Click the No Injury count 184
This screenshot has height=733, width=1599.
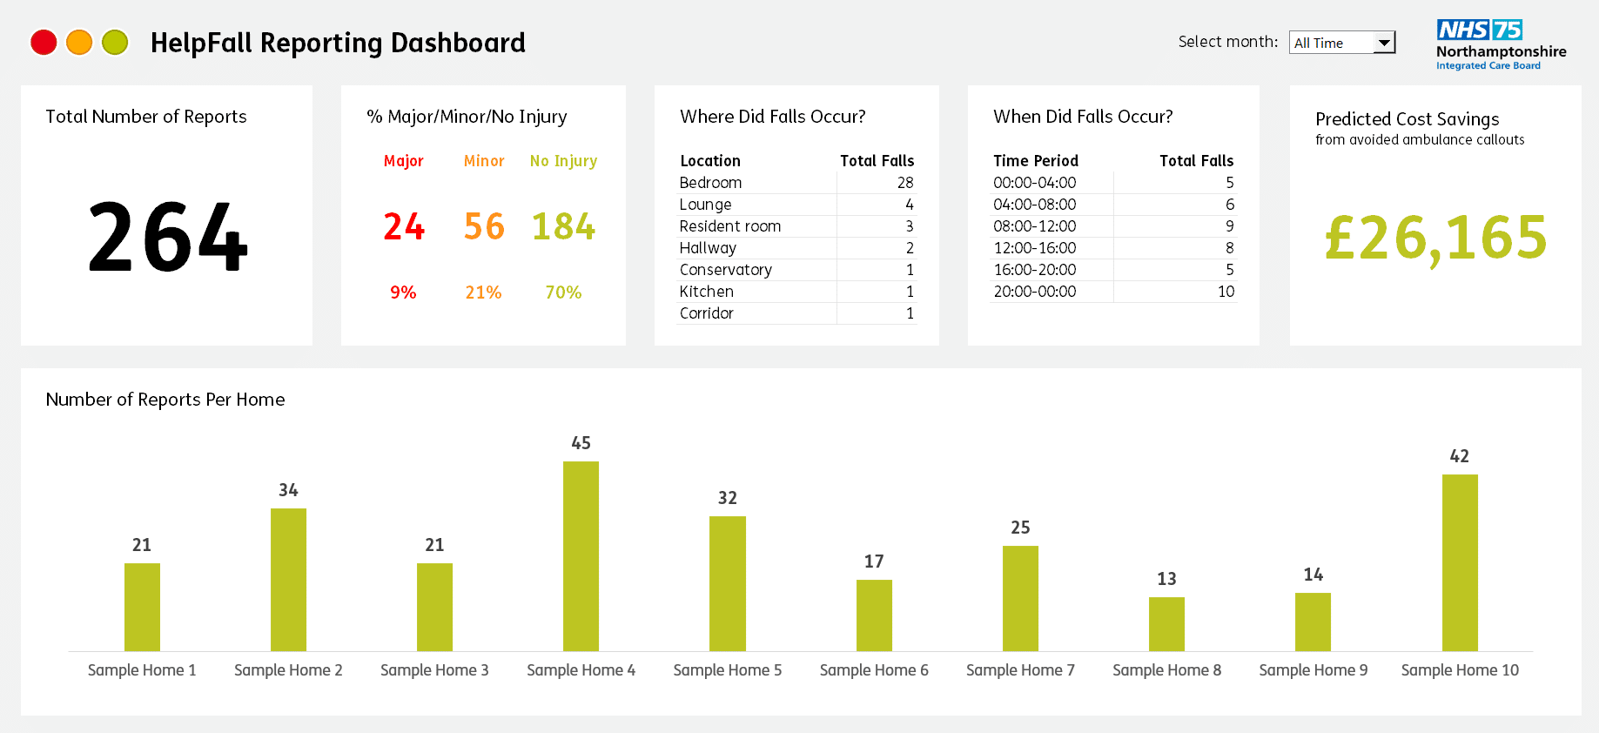[563, 226]
